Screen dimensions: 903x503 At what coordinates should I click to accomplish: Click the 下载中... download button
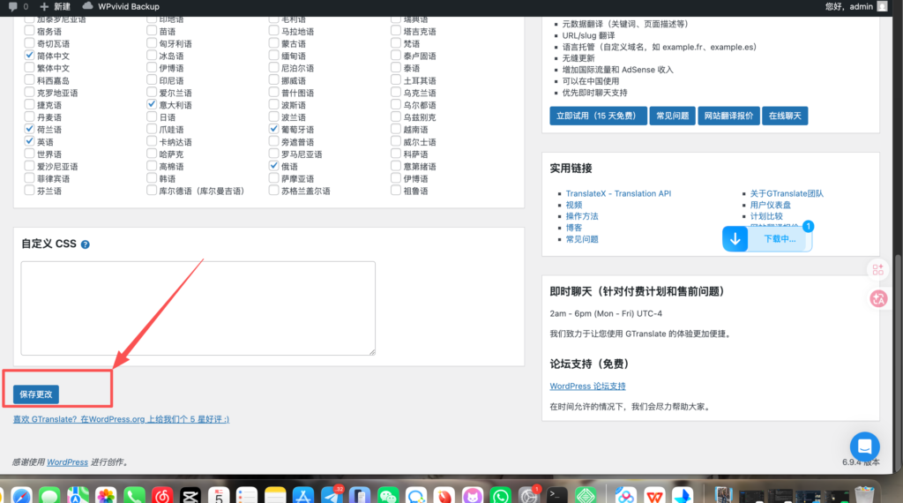tap(767, 239)
